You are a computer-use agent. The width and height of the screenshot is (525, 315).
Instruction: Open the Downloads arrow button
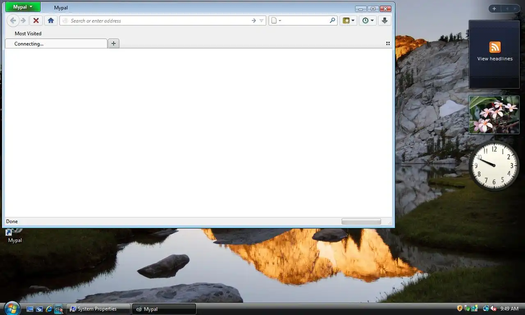tap(384, 21)
